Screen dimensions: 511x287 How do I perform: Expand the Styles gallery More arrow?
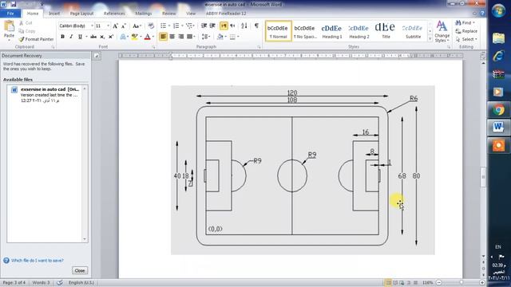[430, 39]
